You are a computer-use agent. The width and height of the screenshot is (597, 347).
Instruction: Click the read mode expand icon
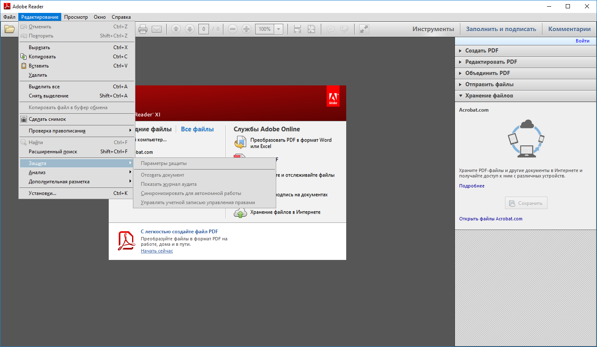point(364,29)
